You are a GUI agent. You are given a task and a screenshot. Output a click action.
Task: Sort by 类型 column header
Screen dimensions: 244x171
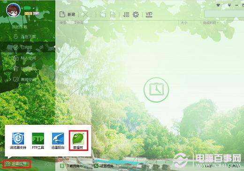tap(63, 23)
